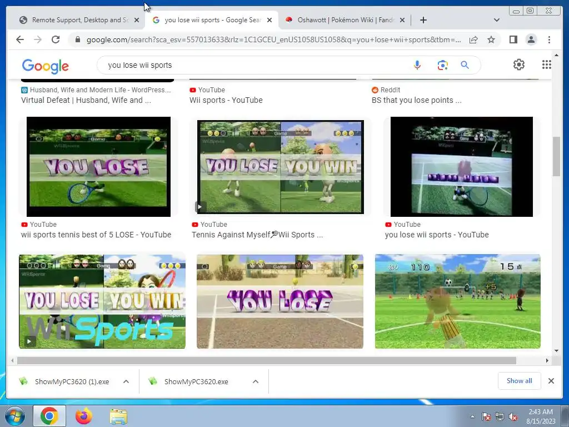Open a new browser tab

pos(423,20)
